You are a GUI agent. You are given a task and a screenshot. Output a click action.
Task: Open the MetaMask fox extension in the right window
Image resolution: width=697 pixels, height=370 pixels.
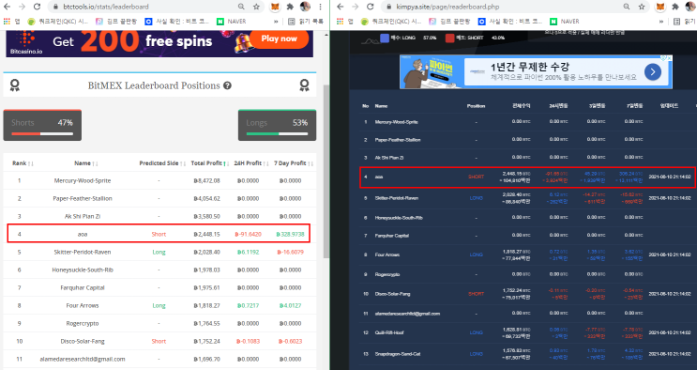[x=660, y=7]
